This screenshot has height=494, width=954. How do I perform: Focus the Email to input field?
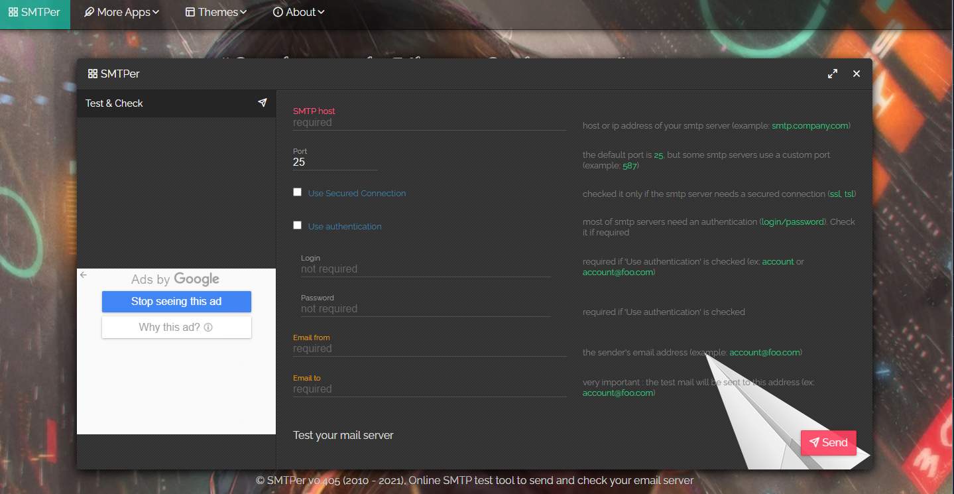click(x=429, y=389)
